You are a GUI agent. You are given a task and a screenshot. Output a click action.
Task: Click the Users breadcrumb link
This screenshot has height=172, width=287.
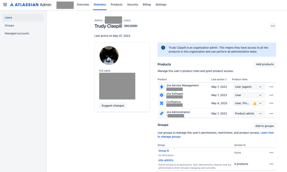(127, 20)
